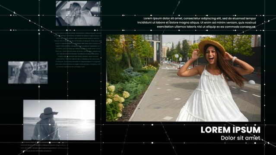Select the grayscale photo of smiling woman on street

(28, 72)
